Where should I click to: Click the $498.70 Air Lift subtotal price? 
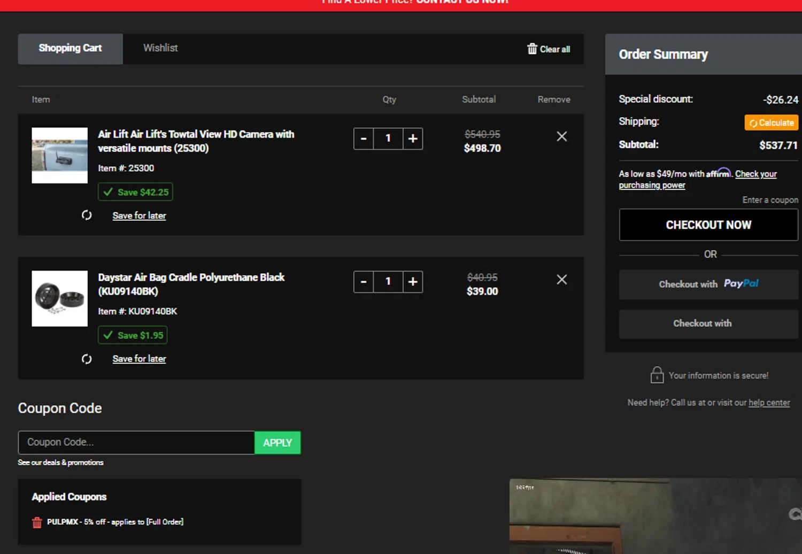tap(482, 148)
